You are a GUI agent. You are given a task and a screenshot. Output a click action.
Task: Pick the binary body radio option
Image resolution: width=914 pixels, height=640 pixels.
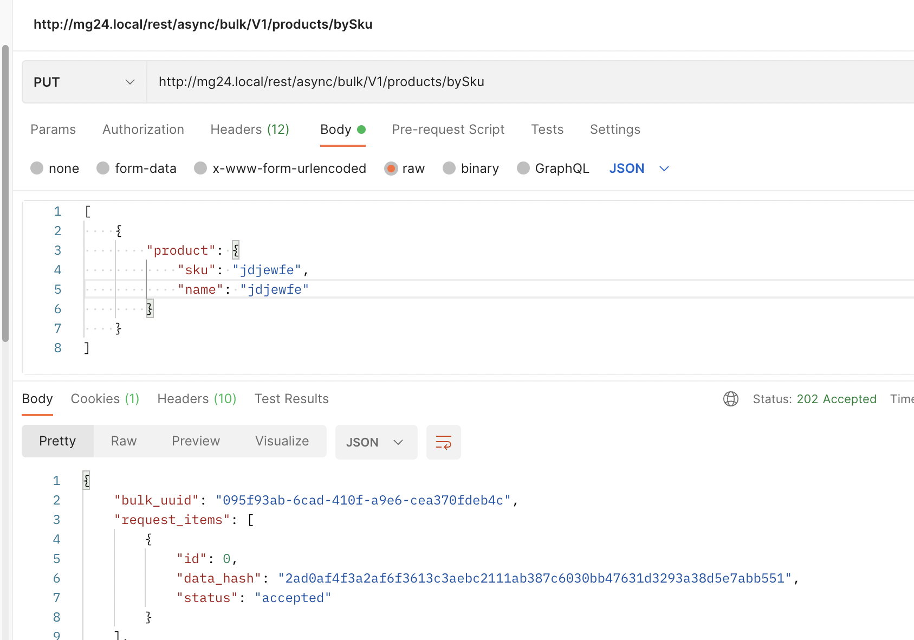(x=449, y=169)
